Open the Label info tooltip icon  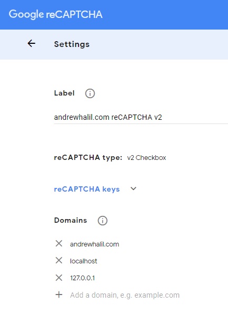(90, 93)
